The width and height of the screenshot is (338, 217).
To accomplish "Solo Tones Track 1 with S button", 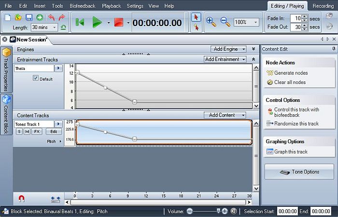I will tap(19, 131).
